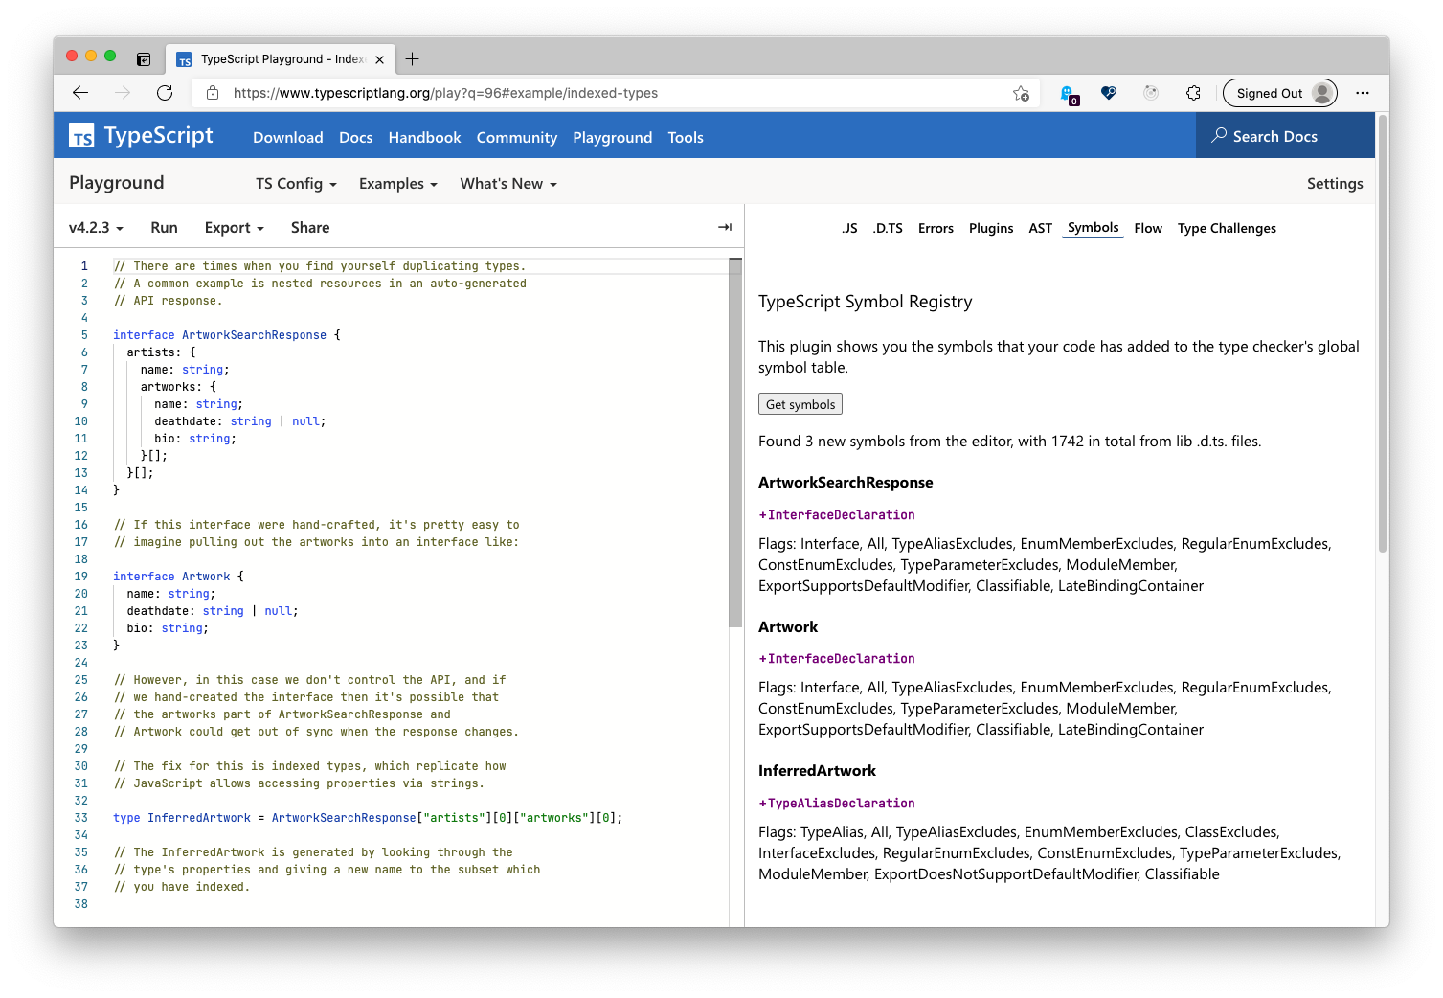Click the Signed Out profile button
Screen dimensions: 1443x998
(x=1280, y=93)
